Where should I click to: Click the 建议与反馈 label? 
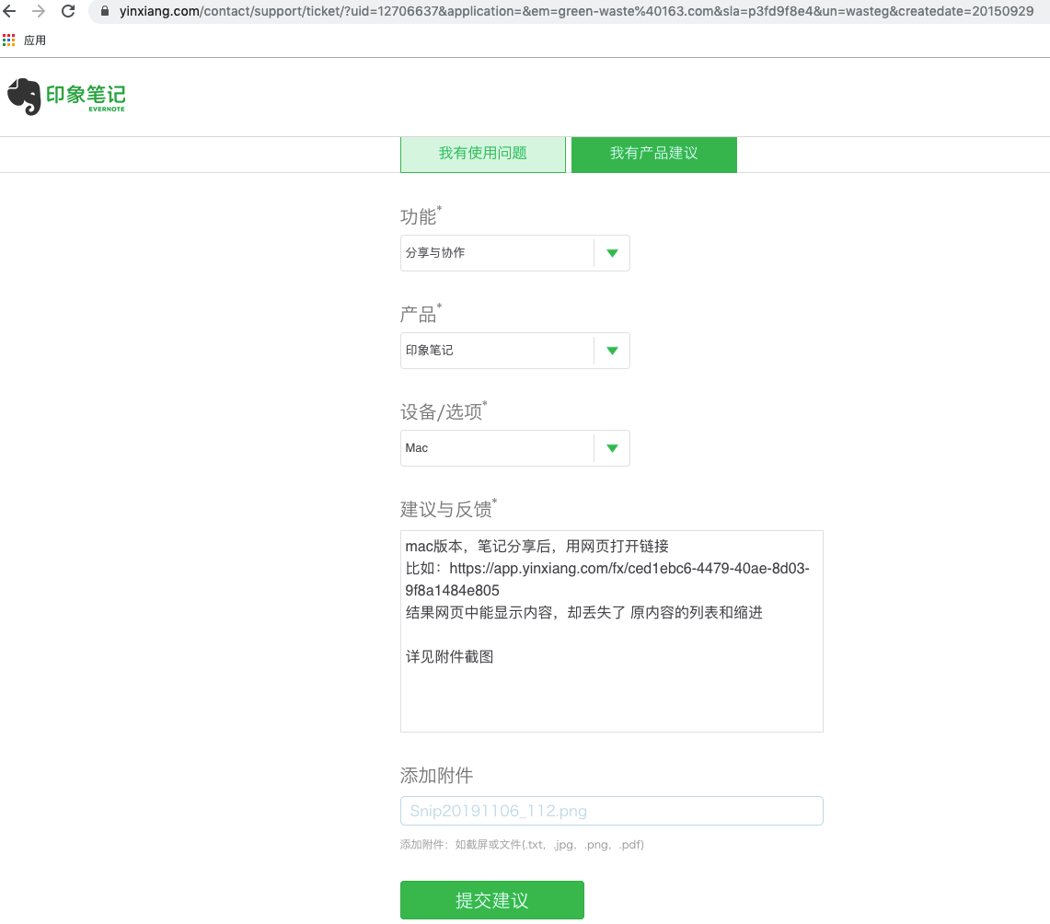(x=448, y=509)
